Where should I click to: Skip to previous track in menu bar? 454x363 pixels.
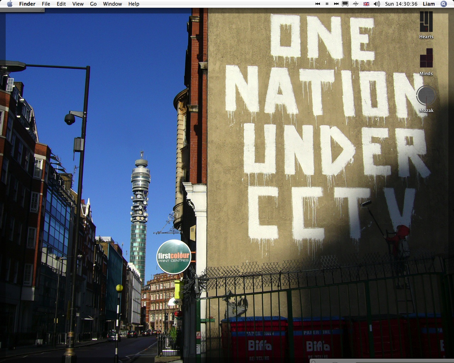[317, 4]
